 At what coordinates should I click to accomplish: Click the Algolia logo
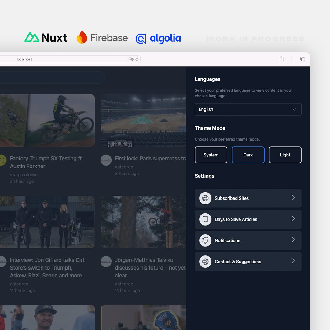pyautogui.click(x=158, y=38)
